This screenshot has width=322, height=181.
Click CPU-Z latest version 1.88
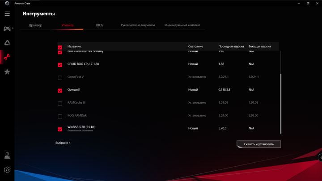[221, 64]
